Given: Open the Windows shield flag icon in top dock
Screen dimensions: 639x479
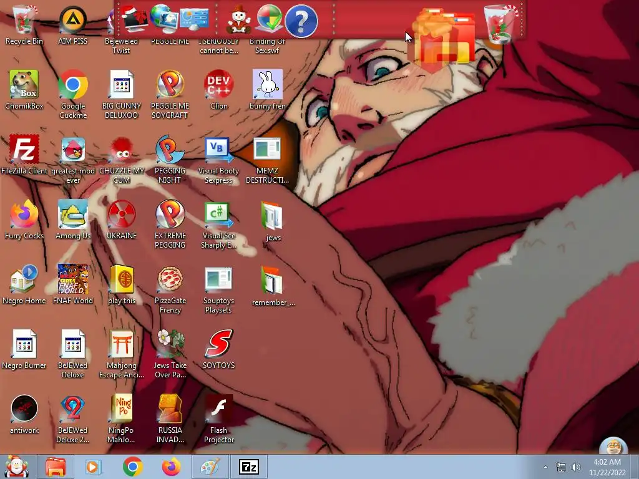Looking at the screenshot, I should point(270,18).
